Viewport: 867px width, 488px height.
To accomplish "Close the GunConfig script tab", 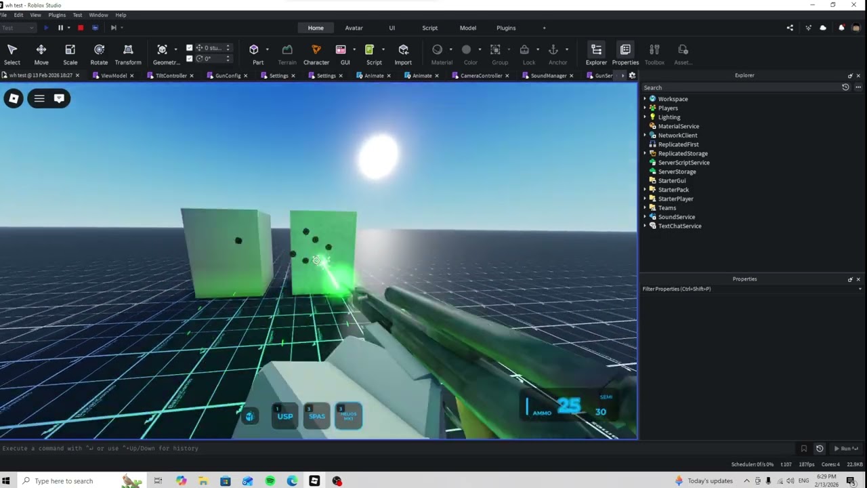I will pos(245,76).
